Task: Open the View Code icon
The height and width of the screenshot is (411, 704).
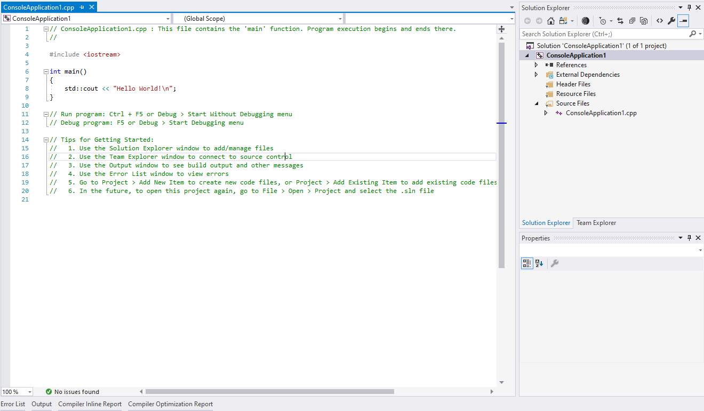Action: [x=660, y=21]
